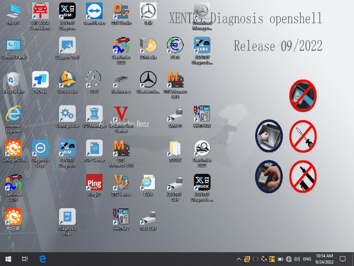Launch OTX Studio shortcut
The image size is (354, 266).
(x=121, y=14)
